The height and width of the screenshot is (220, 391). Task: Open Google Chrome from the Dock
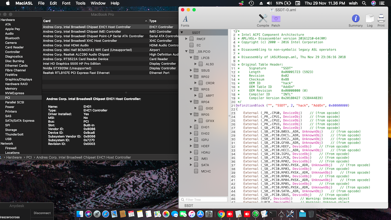tap(221, 214)
